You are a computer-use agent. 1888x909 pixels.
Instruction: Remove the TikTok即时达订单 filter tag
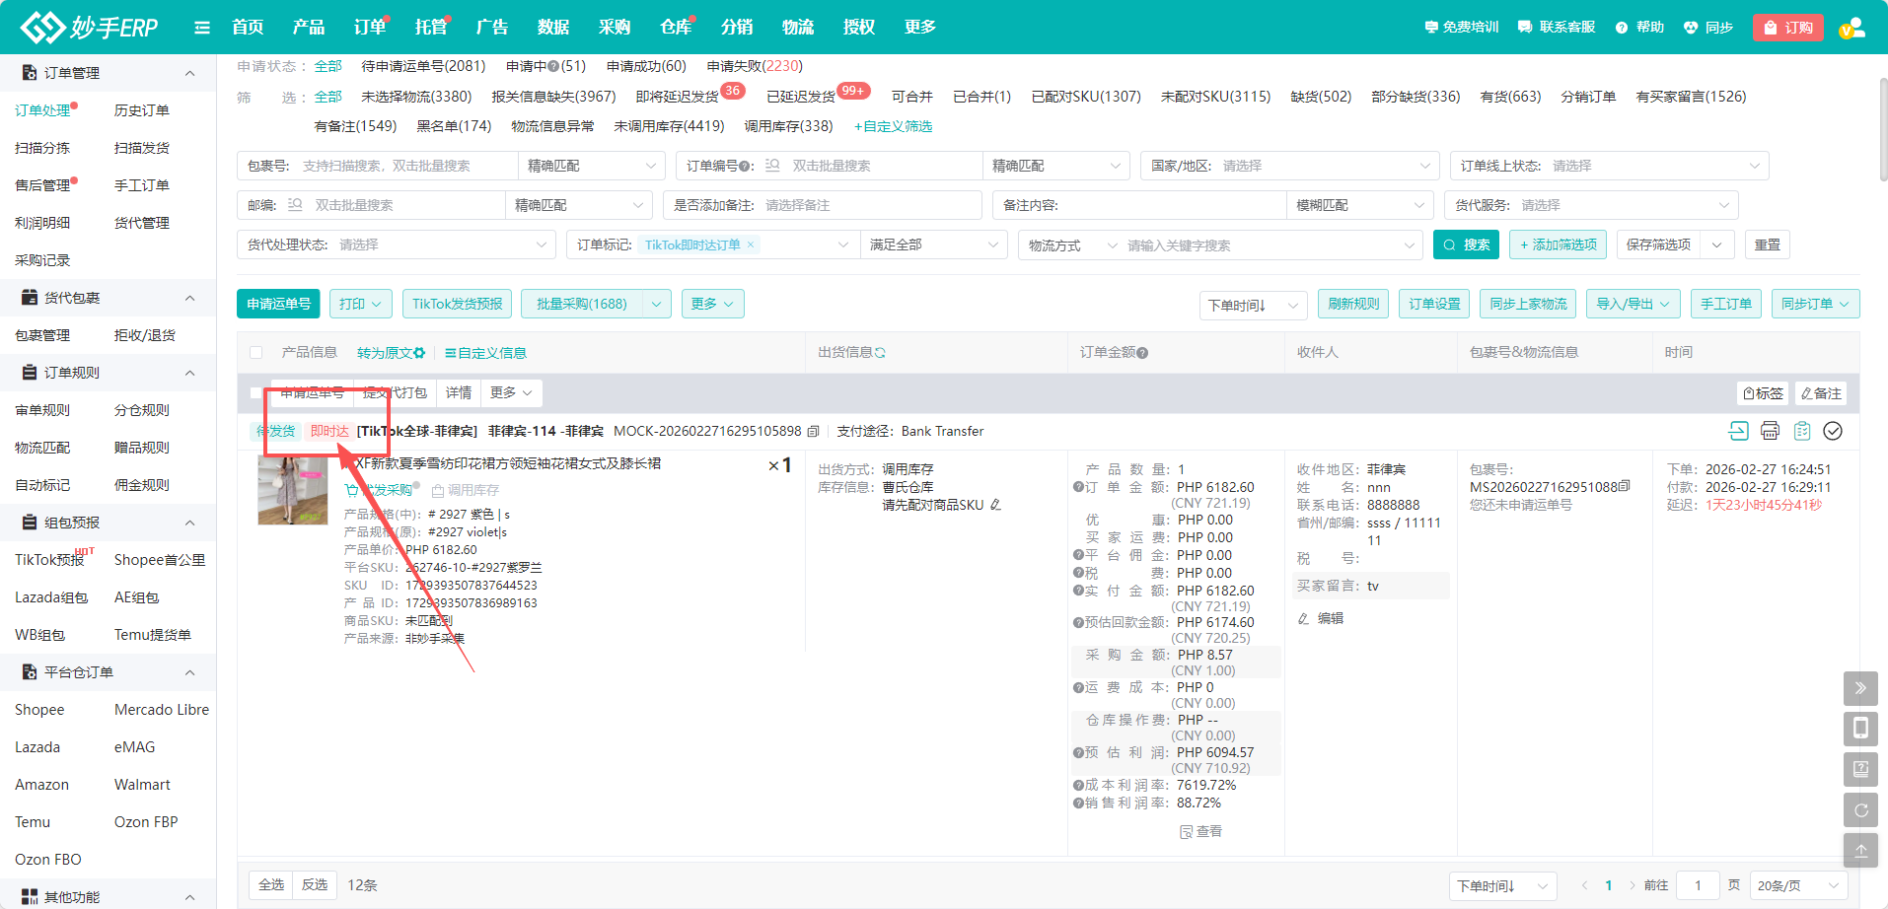(x=751, y=245)
